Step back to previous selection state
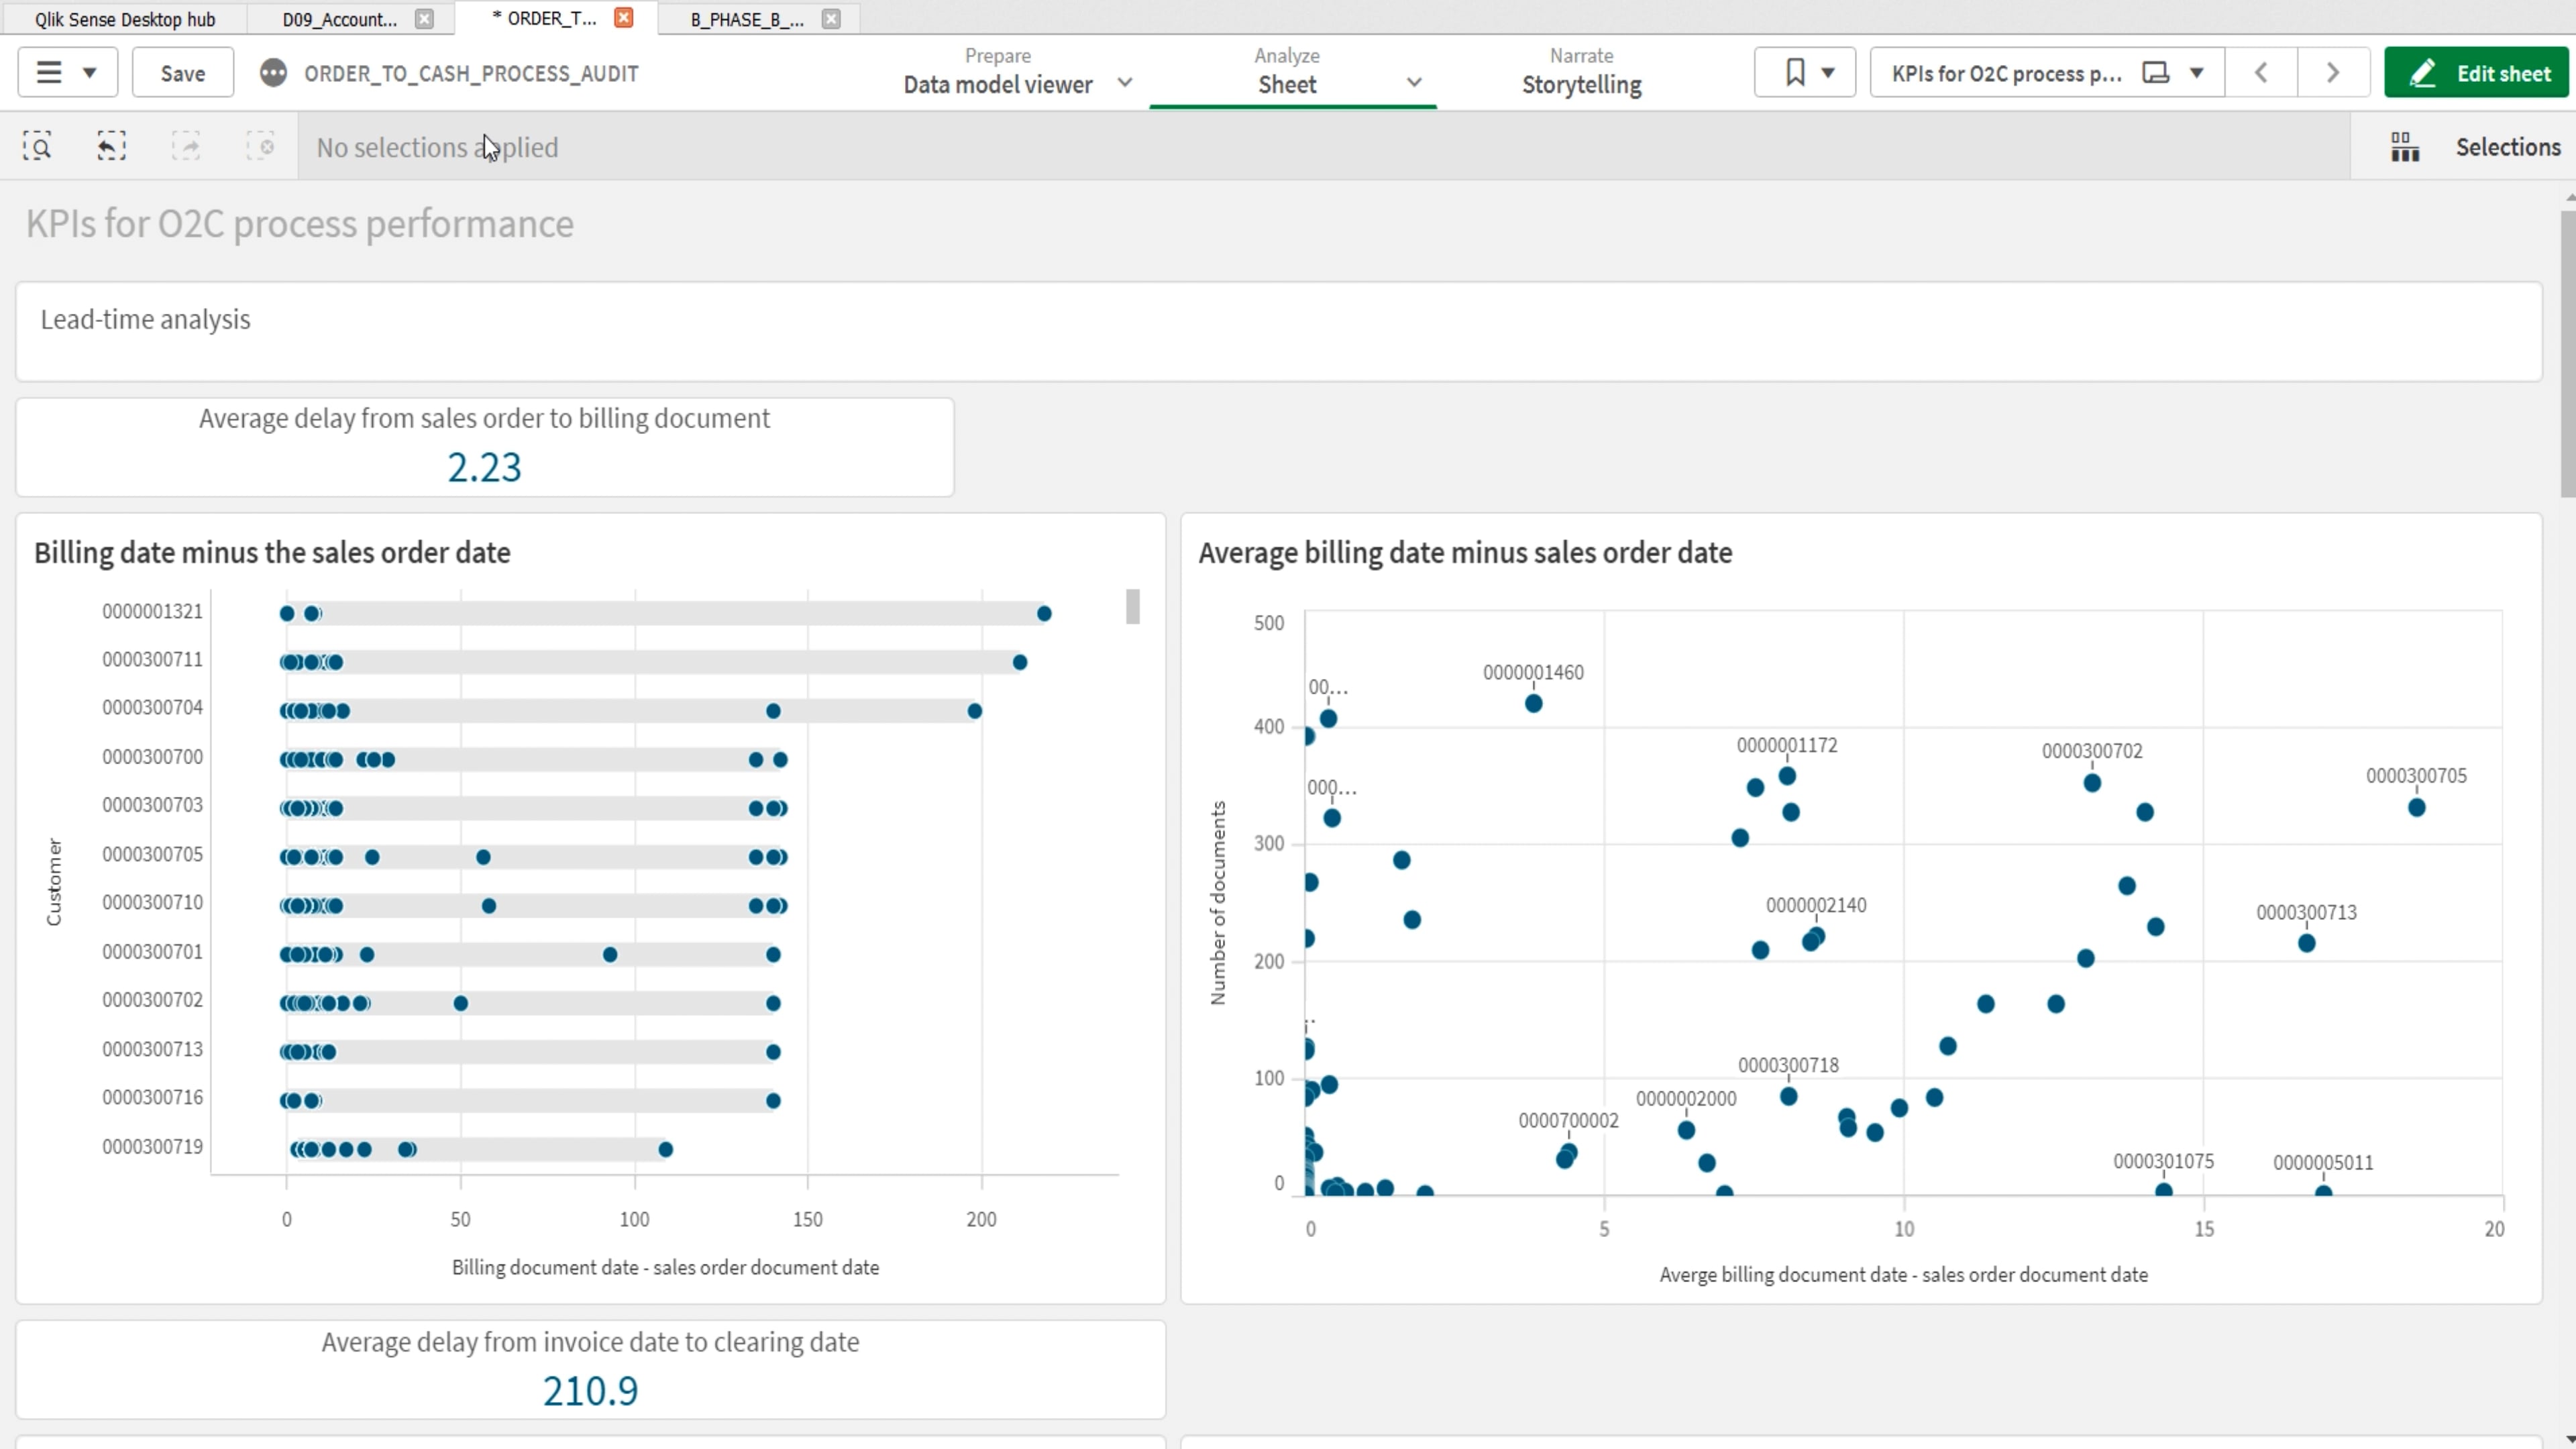 click(x=110, y=146)
